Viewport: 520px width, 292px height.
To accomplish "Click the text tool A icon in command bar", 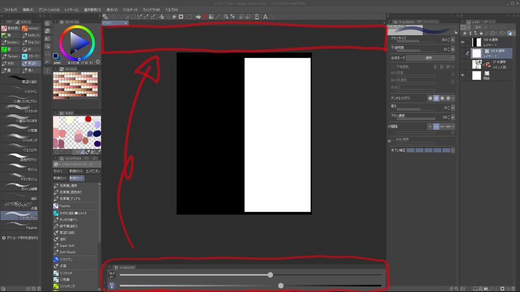I will tap(265, 17).
